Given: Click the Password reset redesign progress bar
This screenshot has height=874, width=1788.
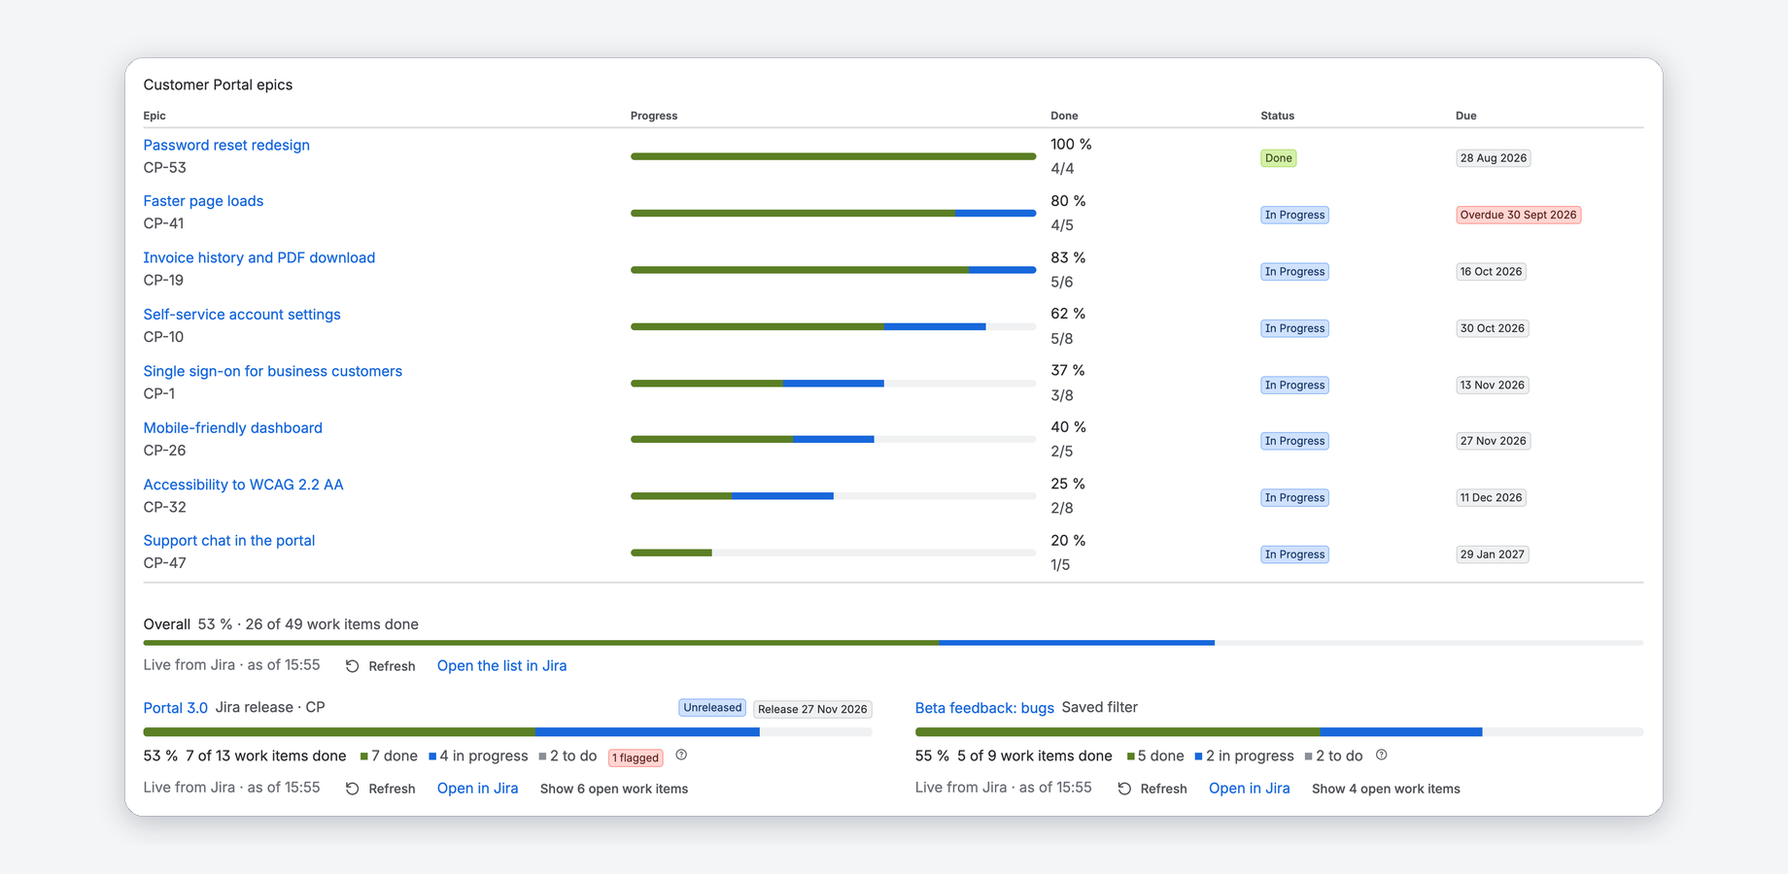Looking at the screenshot, I should tap(833, 156).
